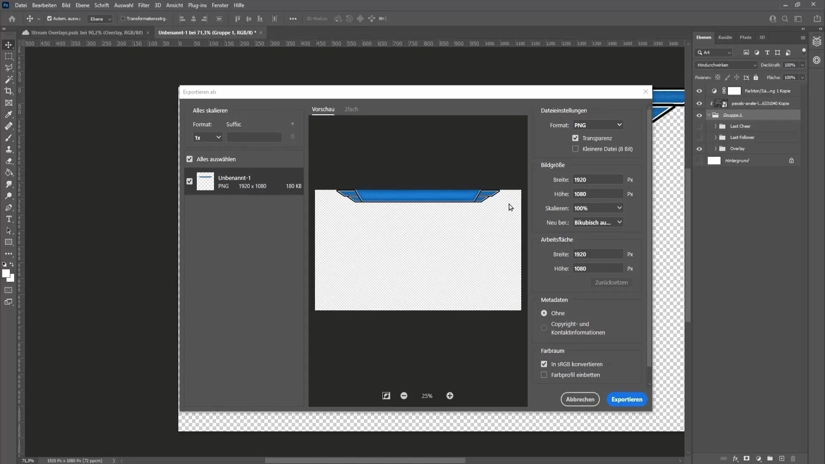Viewport: 825px width, 464px height.
Task: Hide the Overlay layer group
Action: click(699, 149)
